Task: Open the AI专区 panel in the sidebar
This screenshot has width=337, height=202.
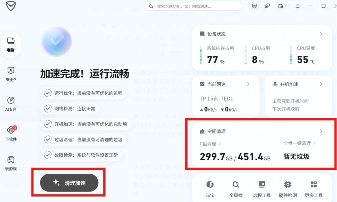Action: coord(11,103)
